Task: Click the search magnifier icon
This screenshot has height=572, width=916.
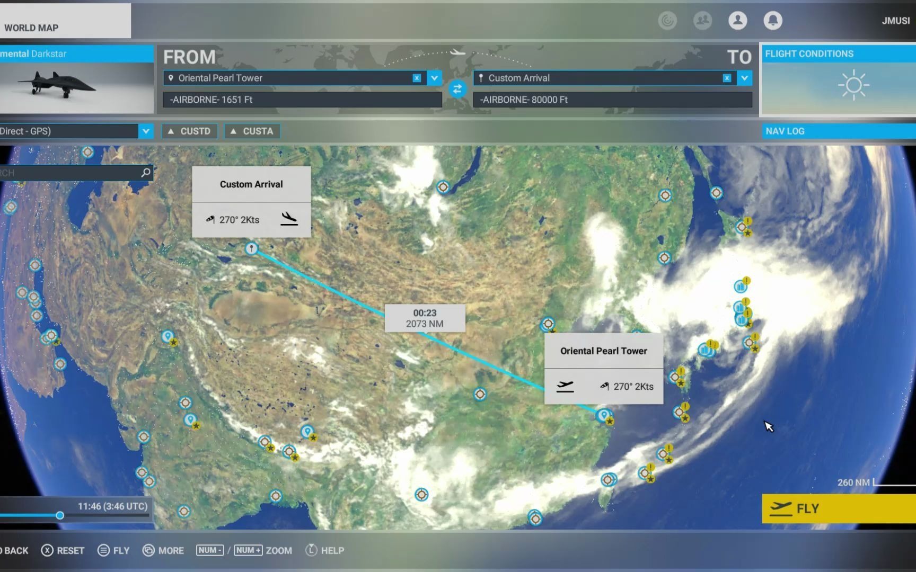Action: coord(146,173)
